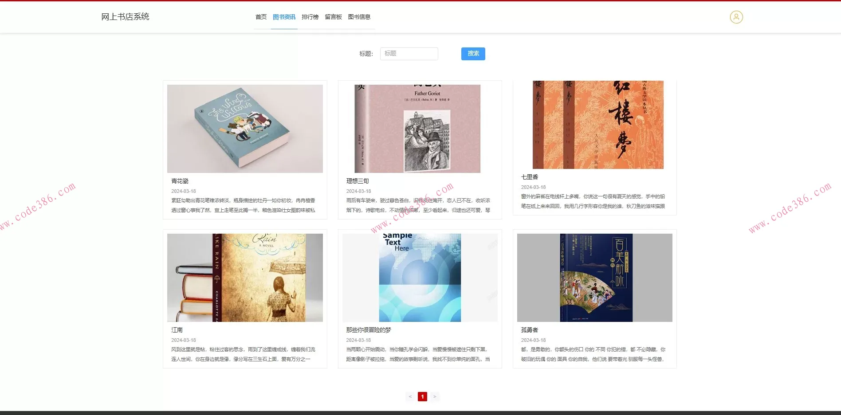Open the 那些你很冒险的梦 article title
The height and width of the screenshot is (415, 841).
click(x=369, y=330)
